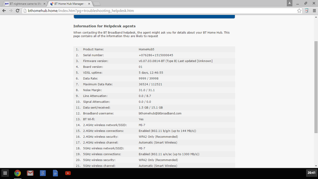The image size is (318, 179).
Task: Open Gmail from the shelf
Action: [30, 173]
